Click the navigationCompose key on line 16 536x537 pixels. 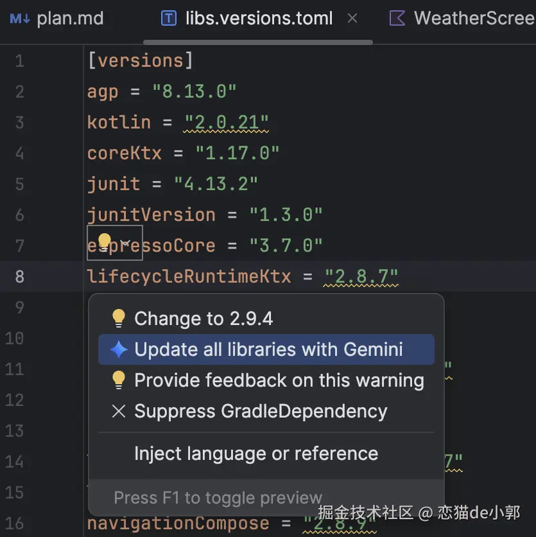pos(178,523)
